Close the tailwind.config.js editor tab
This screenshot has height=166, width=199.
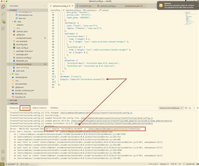tap(73, 6)
